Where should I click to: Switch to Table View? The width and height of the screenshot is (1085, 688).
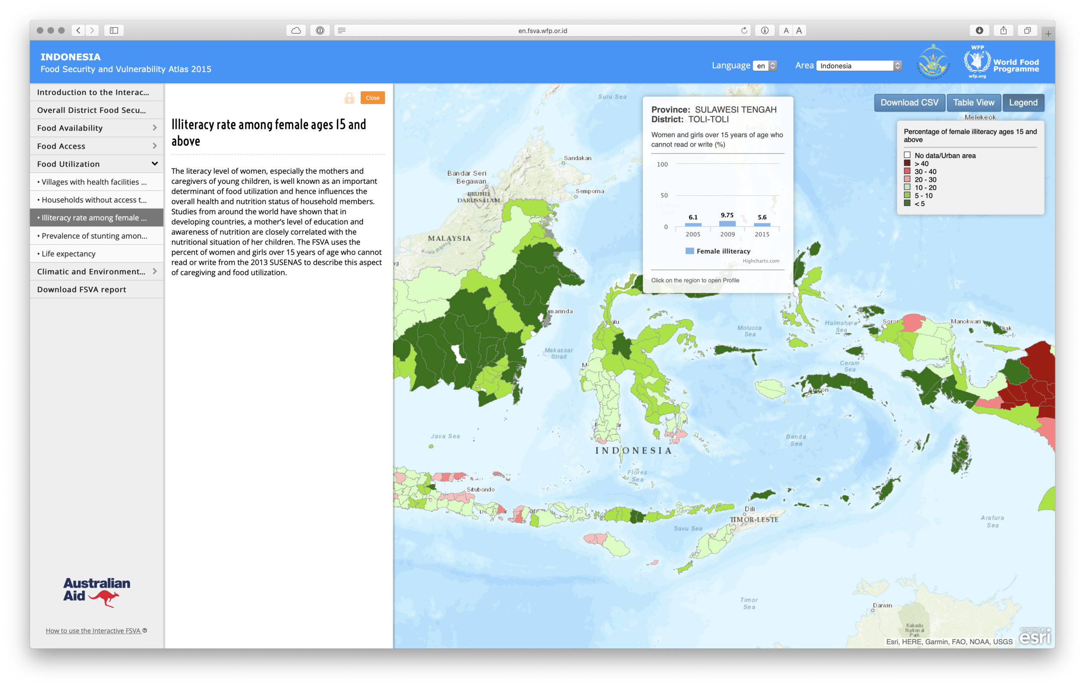click(x=973, y=102)
